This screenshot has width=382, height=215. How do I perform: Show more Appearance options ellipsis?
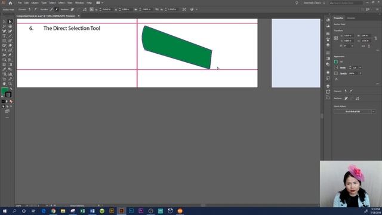tap(378, 84)
